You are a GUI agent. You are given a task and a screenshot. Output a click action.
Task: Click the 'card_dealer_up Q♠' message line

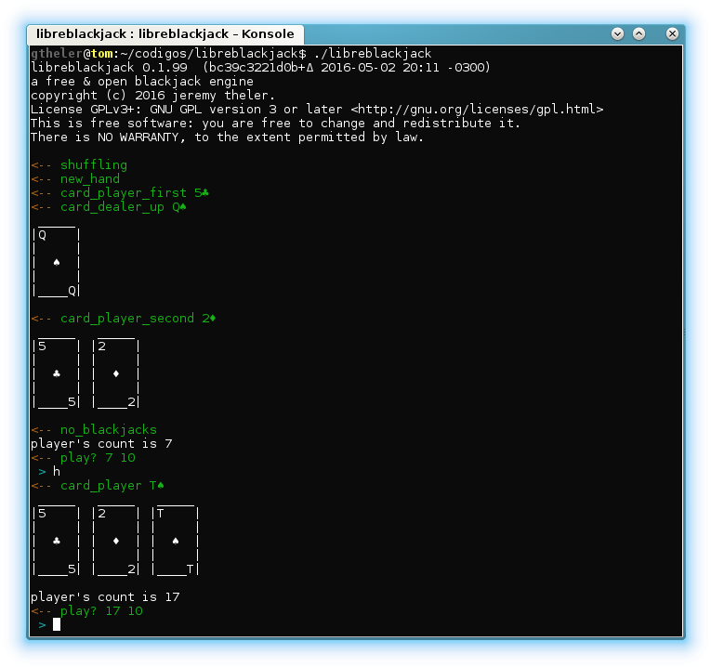pos(109,207)
